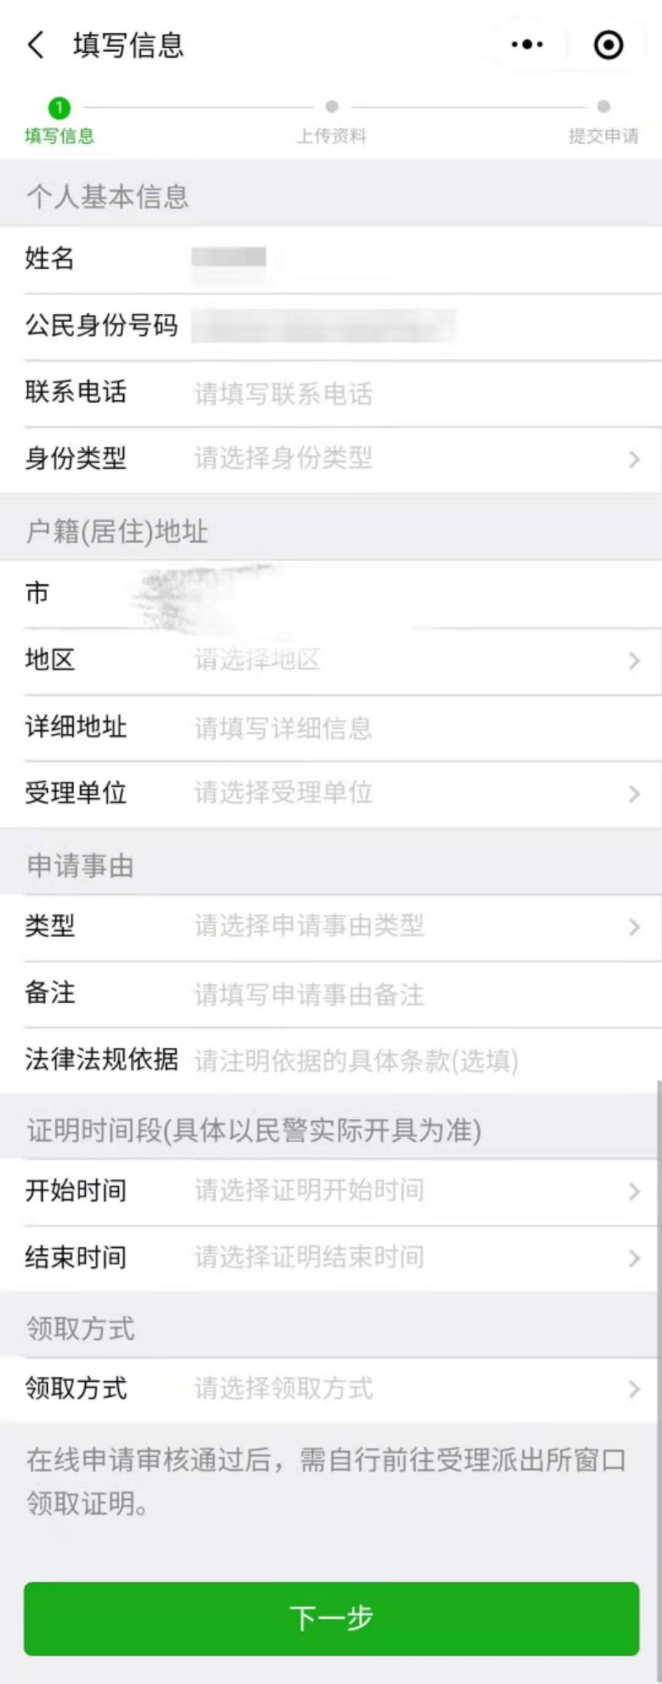Click the 上传资料 step label
662x1684 pixels.
(x=332, y=136)
